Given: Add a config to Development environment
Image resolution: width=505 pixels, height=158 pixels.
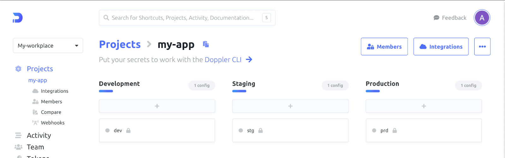Looking at the screenshot, I should pos(157,106).
